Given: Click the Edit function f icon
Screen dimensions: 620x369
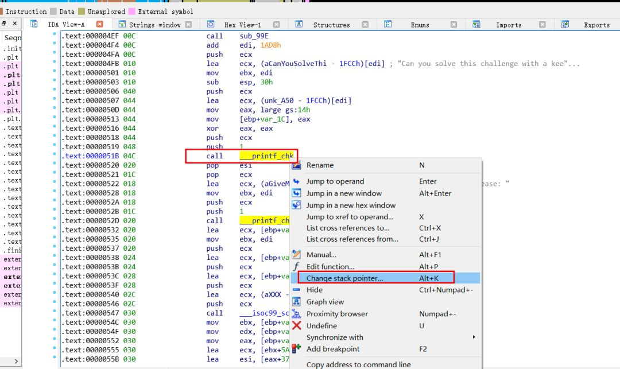Looking at the screenshot, I should [297, 267].
